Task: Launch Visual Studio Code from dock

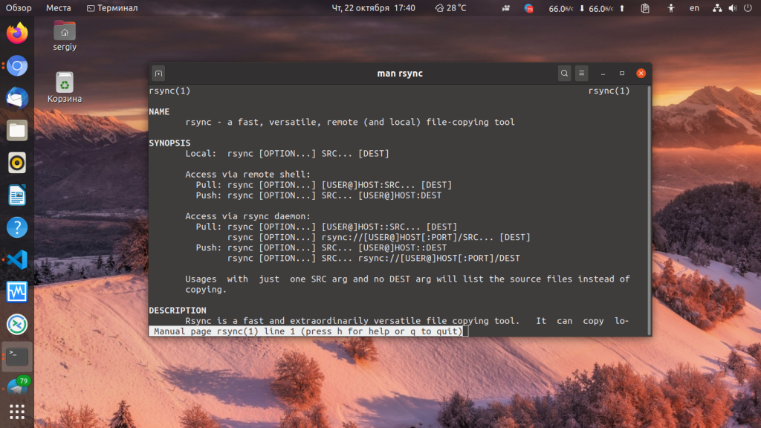Action: [17, 259]
